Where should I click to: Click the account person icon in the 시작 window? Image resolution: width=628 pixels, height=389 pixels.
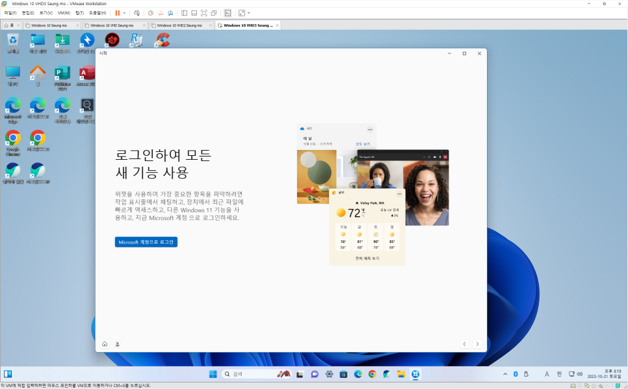(118, 344)
